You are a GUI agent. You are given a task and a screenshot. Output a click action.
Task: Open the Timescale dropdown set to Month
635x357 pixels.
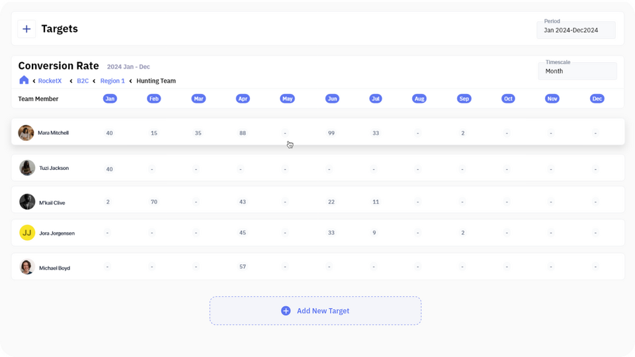(577, 71)
